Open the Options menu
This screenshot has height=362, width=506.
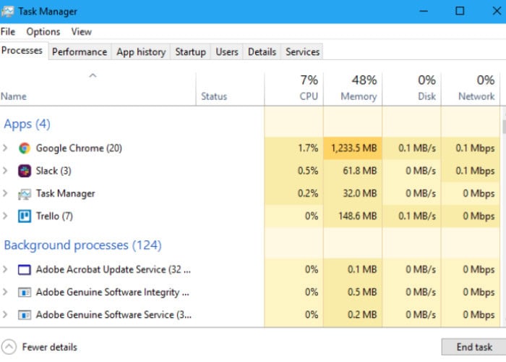43,32
